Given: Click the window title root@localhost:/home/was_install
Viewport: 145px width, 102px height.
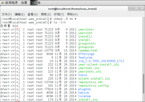Looking at the screenshot, I should point(72,9).
